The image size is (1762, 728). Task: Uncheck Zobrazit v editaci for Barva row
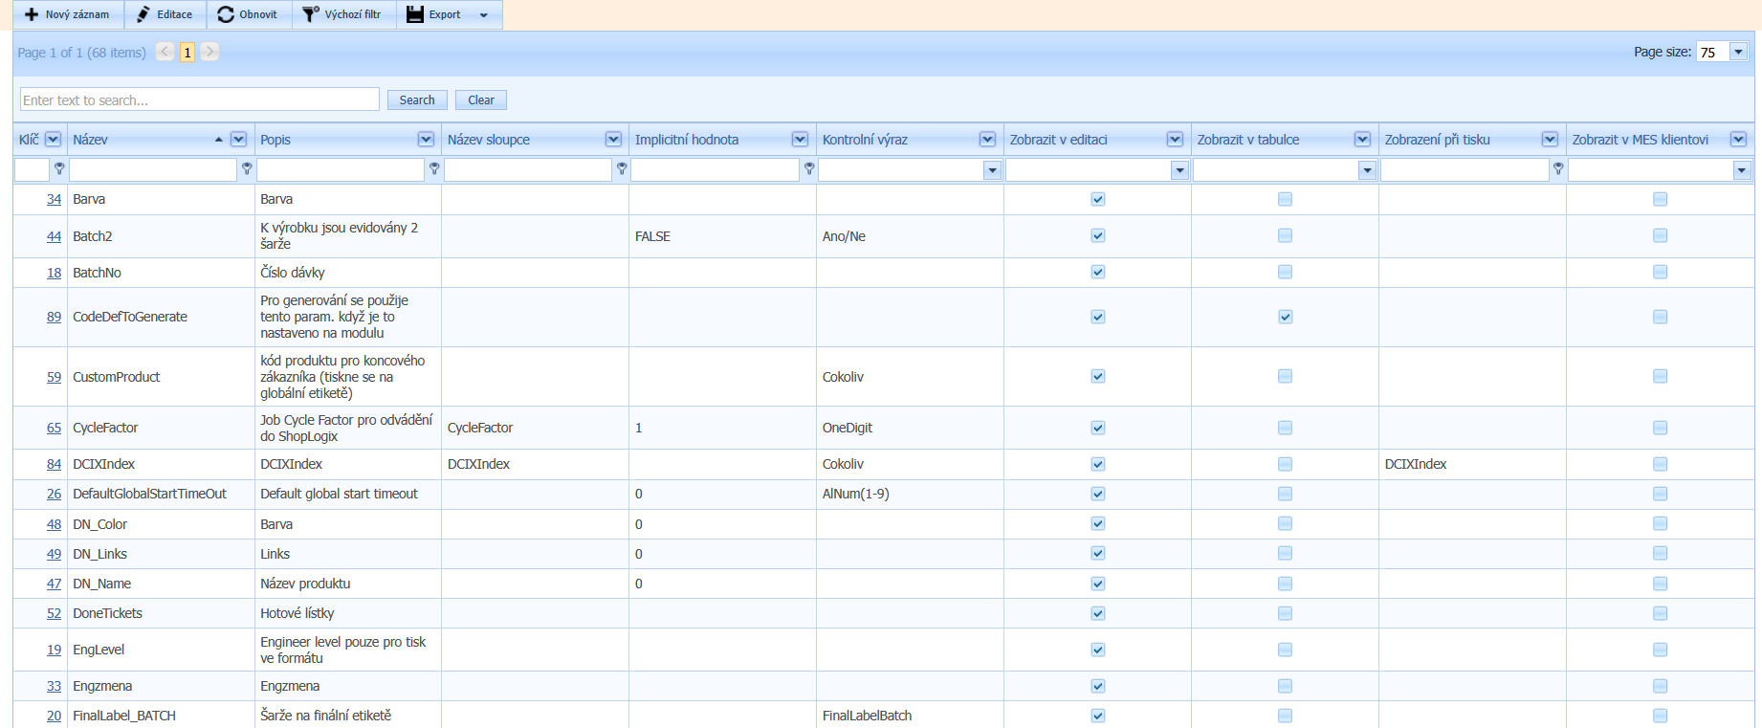point(1097,199)
